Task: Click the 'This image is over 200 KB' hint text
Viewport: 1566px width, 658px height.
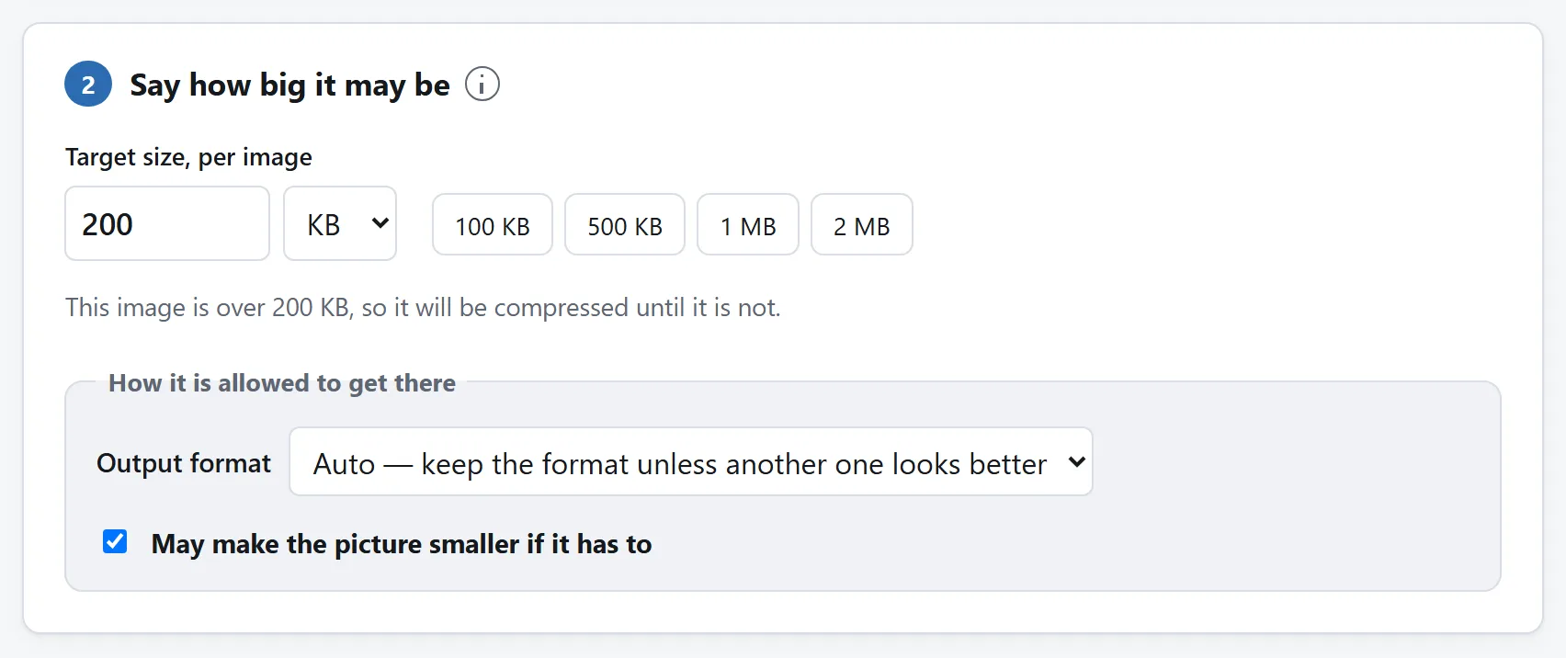Action: 423,307
